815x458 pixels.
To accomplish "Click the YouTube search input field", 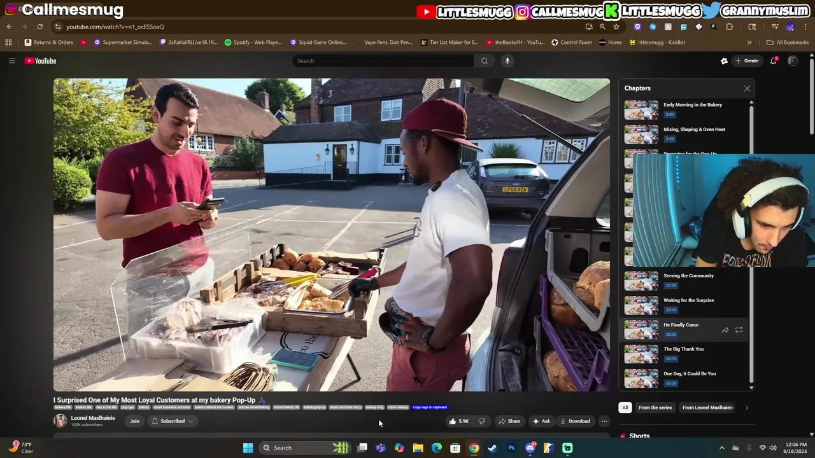I will [383, 61].
